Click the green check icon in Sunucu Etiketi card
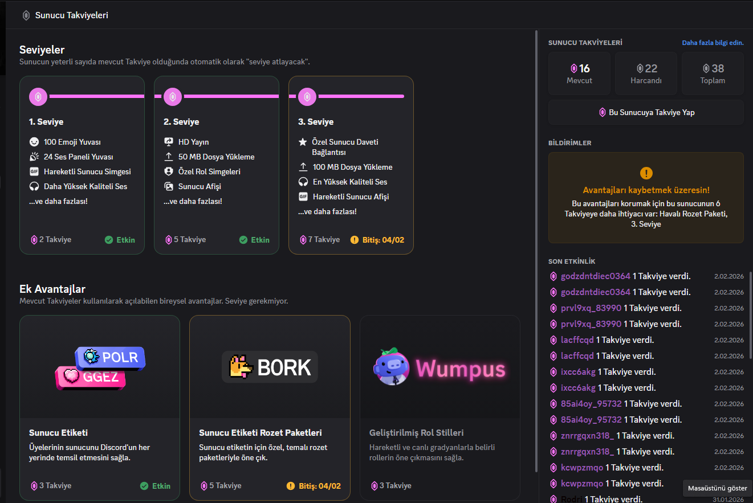753x503 pixels. [144, 486]
